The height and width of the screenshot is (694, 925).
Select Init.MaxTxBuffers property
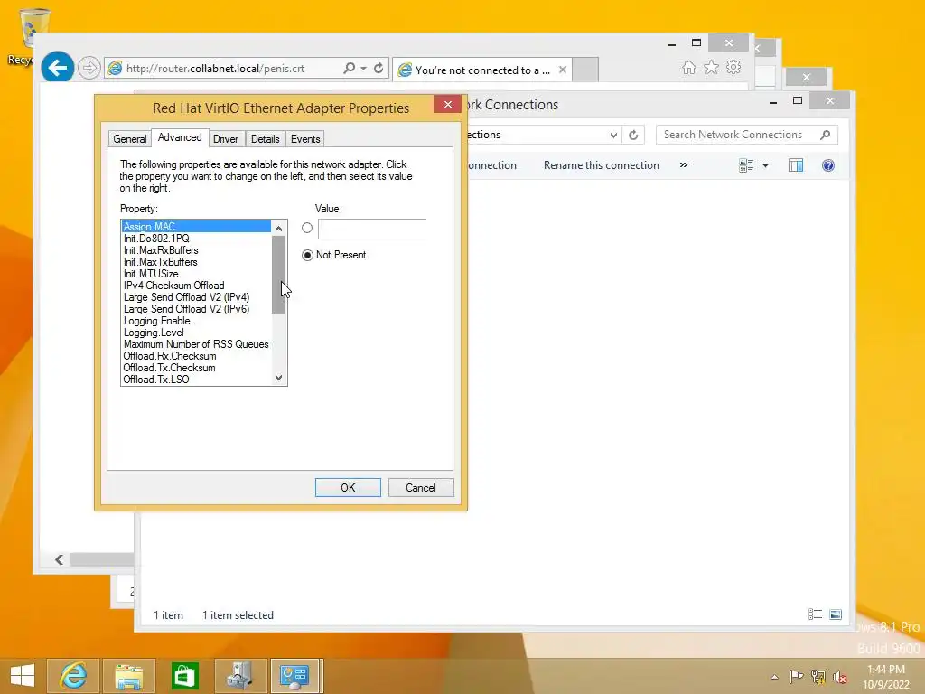(x=196, y=262)
